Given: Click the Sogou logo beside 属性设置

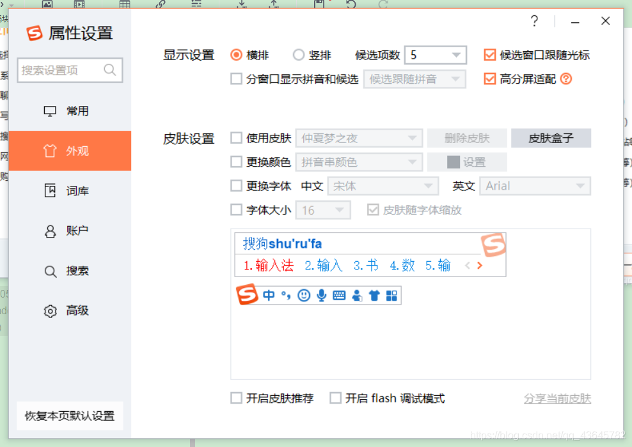Looking at the screenshot, I should 35,33.
